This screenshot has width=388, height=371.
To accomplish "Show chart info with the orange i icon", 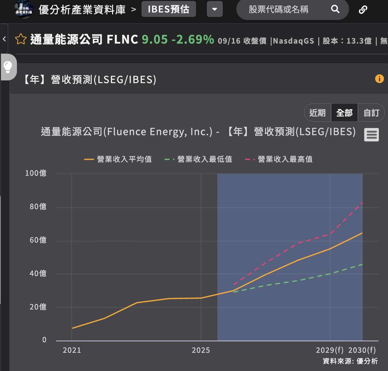I will (379, 79).
